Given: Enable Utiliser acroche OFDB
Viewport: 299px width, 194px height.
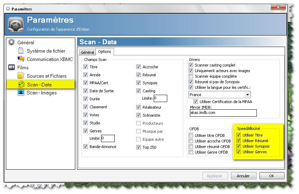Looking at the screenshot, I should 191,141.
